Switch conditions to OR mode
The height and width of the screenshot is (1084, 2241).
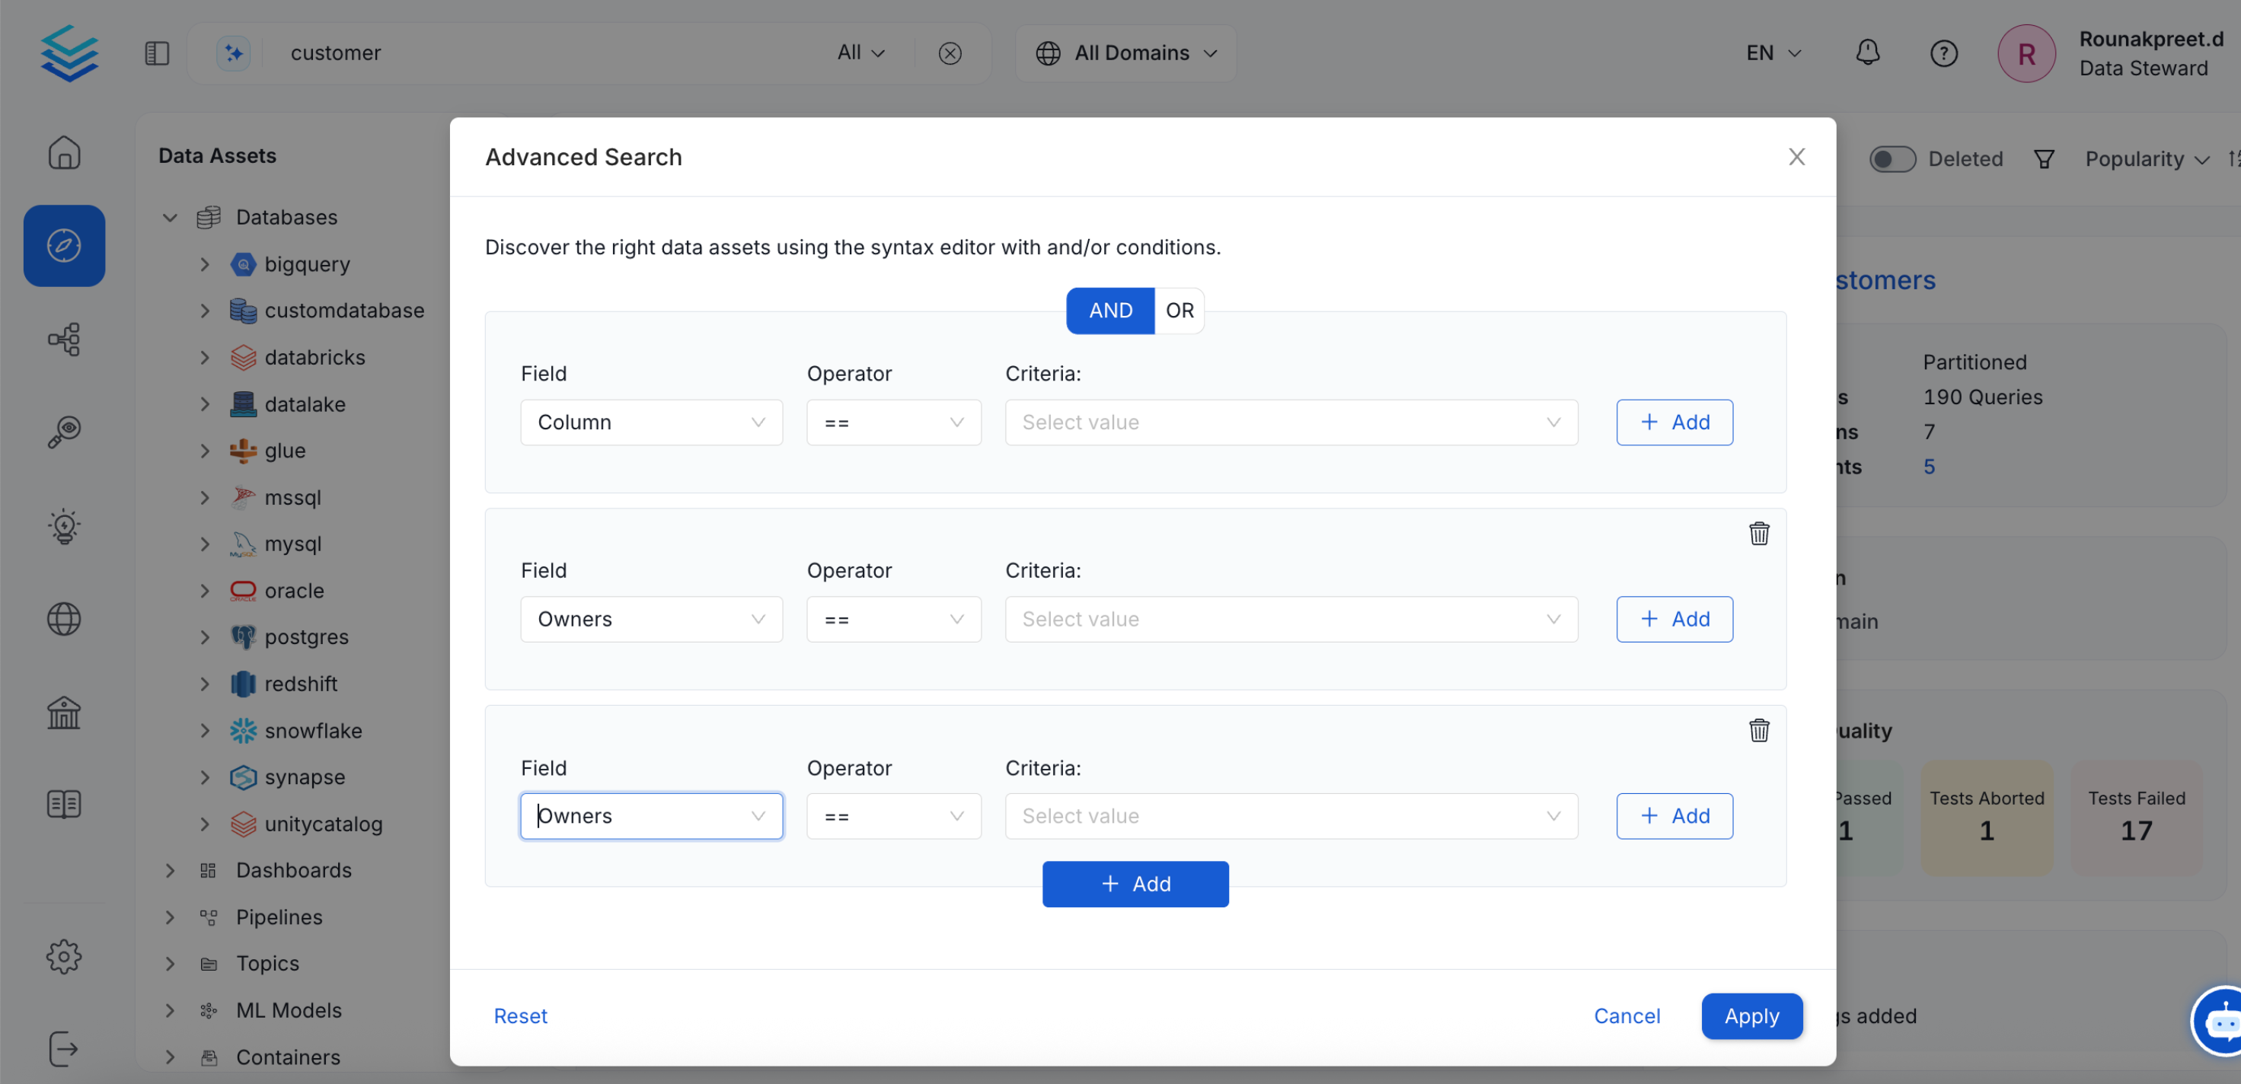coord(1180,311)
